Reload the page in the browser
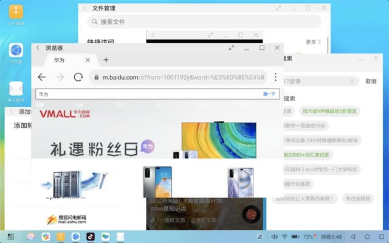The height and width of the screenshot is (243, 389). point(78,77)
